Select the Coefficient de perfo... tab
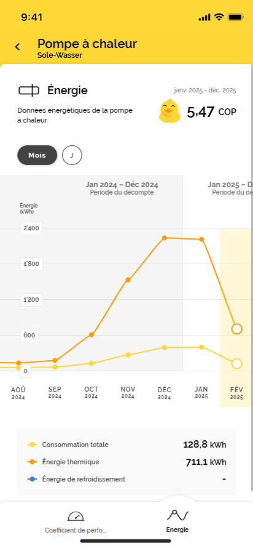 (x=76, y=522)
